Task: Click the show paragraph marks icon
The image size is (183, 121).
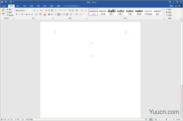Action: point(86,10)
